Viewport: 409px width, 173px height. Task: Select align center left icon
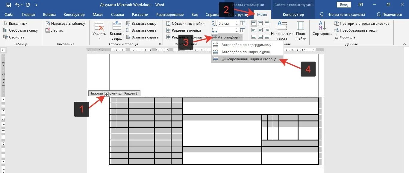click(x=254, y=30)
